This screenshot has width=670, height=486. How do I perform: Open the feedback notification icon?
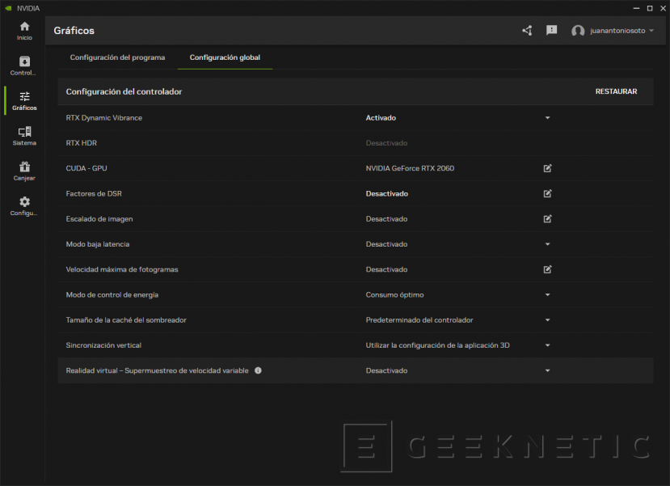click(552, 31)
